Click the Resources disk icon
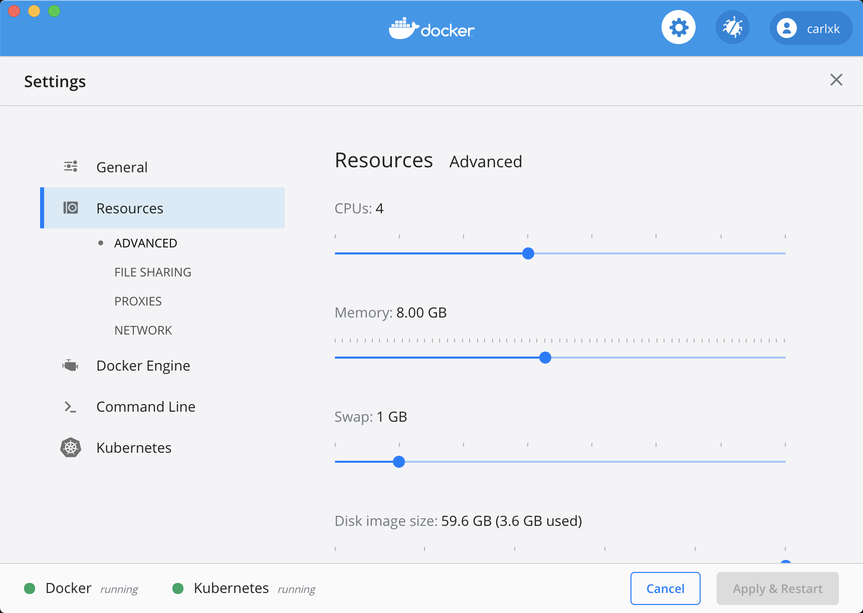 (71, 207)
